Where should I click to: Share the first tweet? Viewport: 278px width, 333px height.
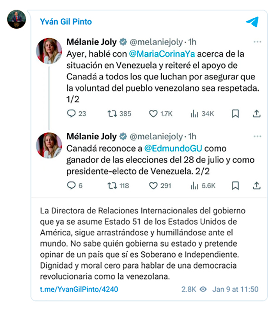pos(257,114)
